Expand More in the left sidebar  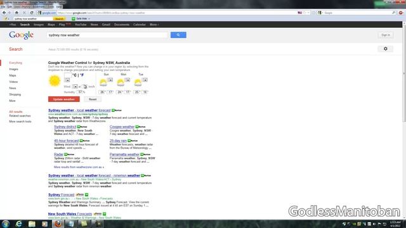(12, 101)
